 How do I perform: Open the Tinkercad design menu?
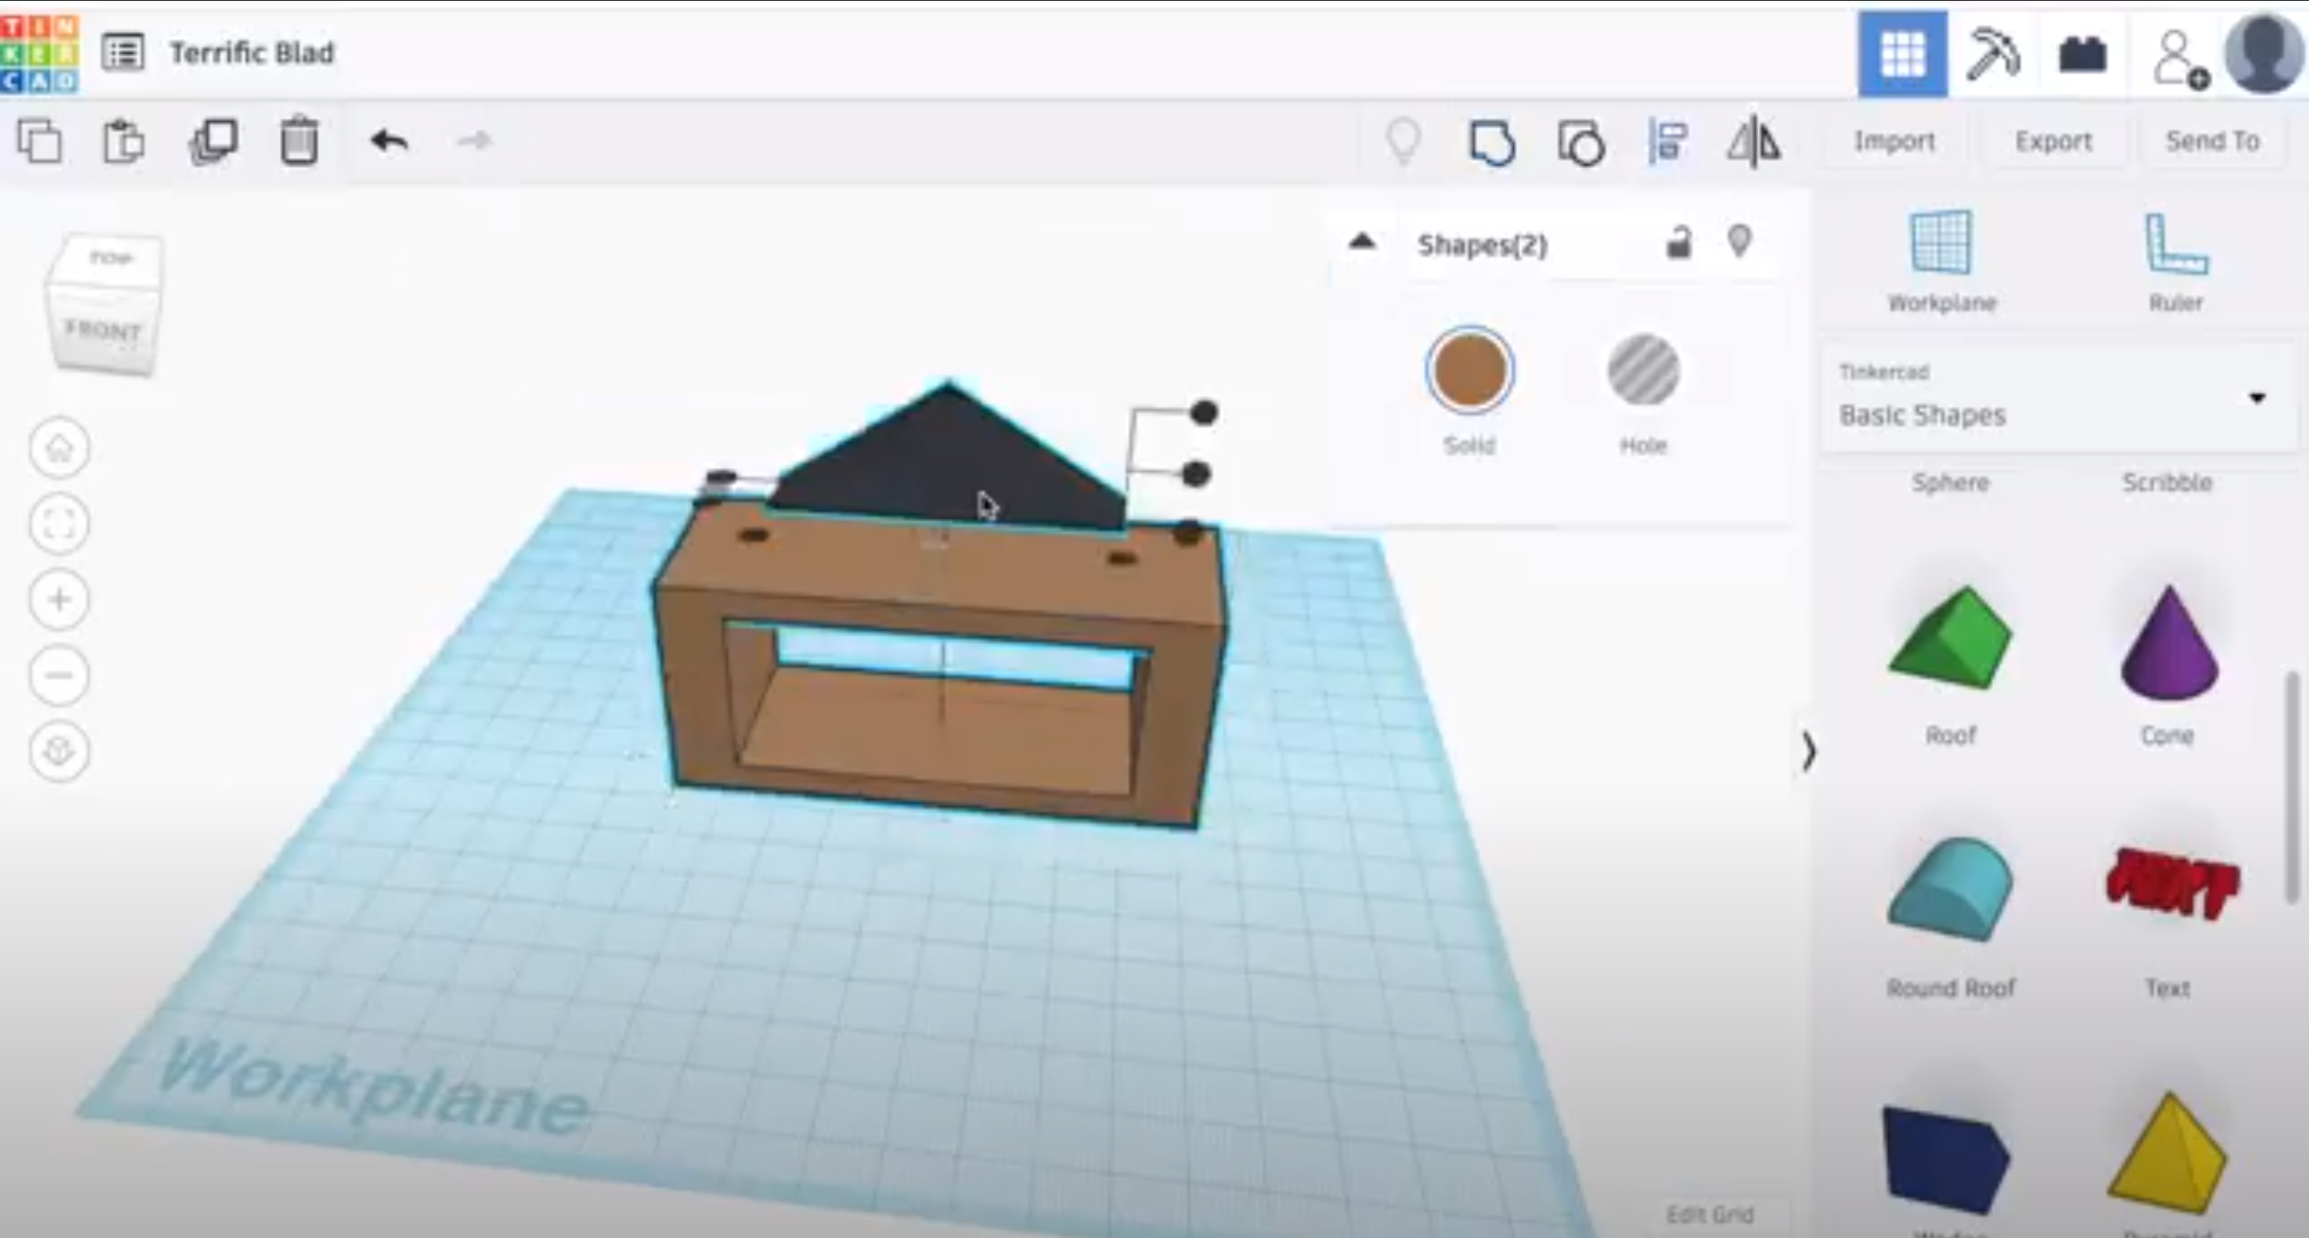pos(123,52)
